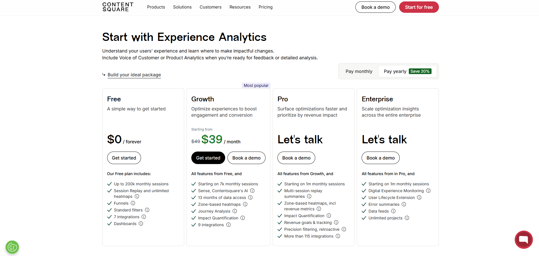The image size is (539, 256).
Task: Switch billing to Pay monthly
Action: click(x=358, y=71)
